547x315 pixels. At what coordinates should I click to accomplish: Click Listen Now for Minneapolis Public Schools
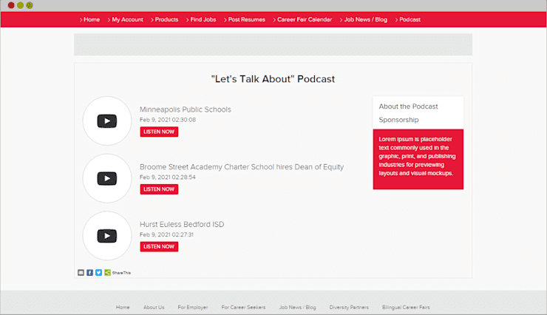click(x=159, y=132)
